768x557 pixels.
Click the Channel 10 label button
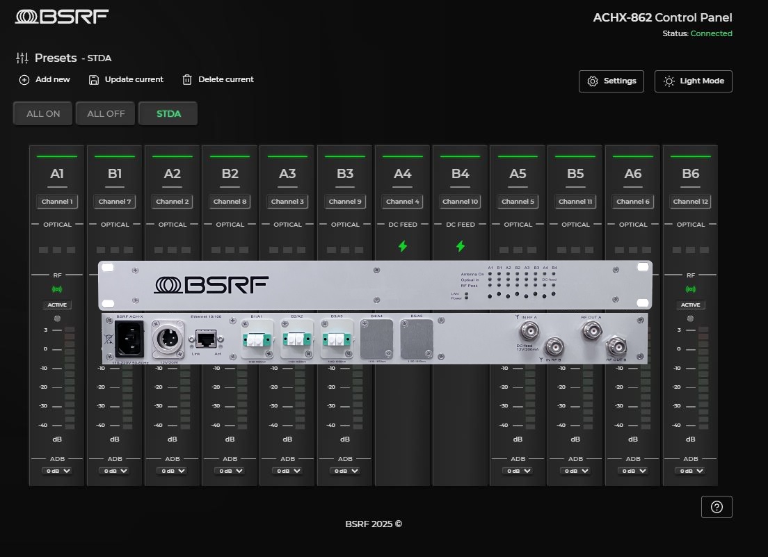pos(461,202)
